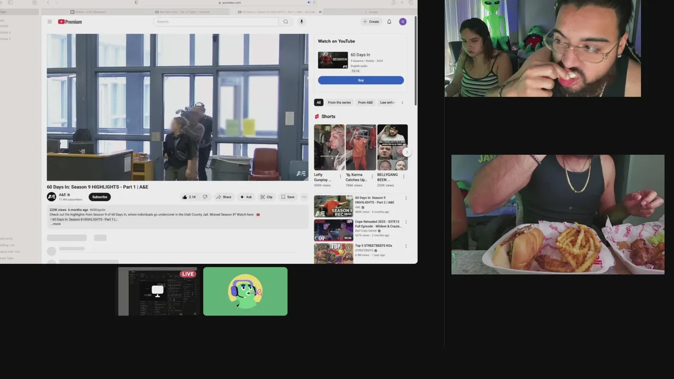Like the video with thumbs up
Screen dimensions: 674x379
pos(189,197)
